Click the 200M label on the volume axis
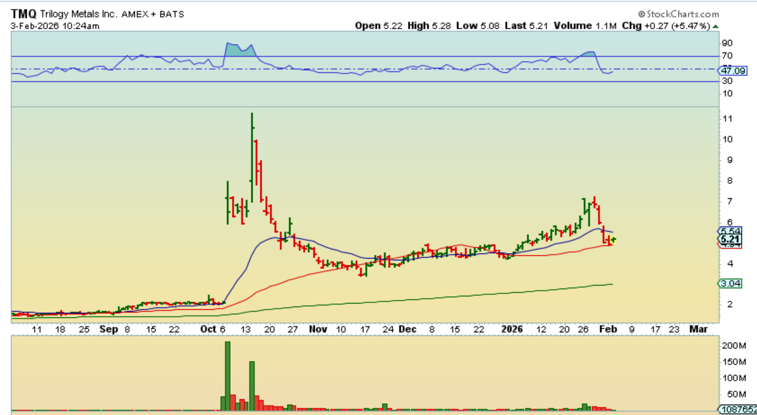757x415 pixels. 734,345
